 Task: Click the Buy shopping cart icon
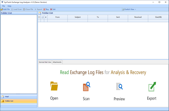pyautogui.click(x=45, y=9)
